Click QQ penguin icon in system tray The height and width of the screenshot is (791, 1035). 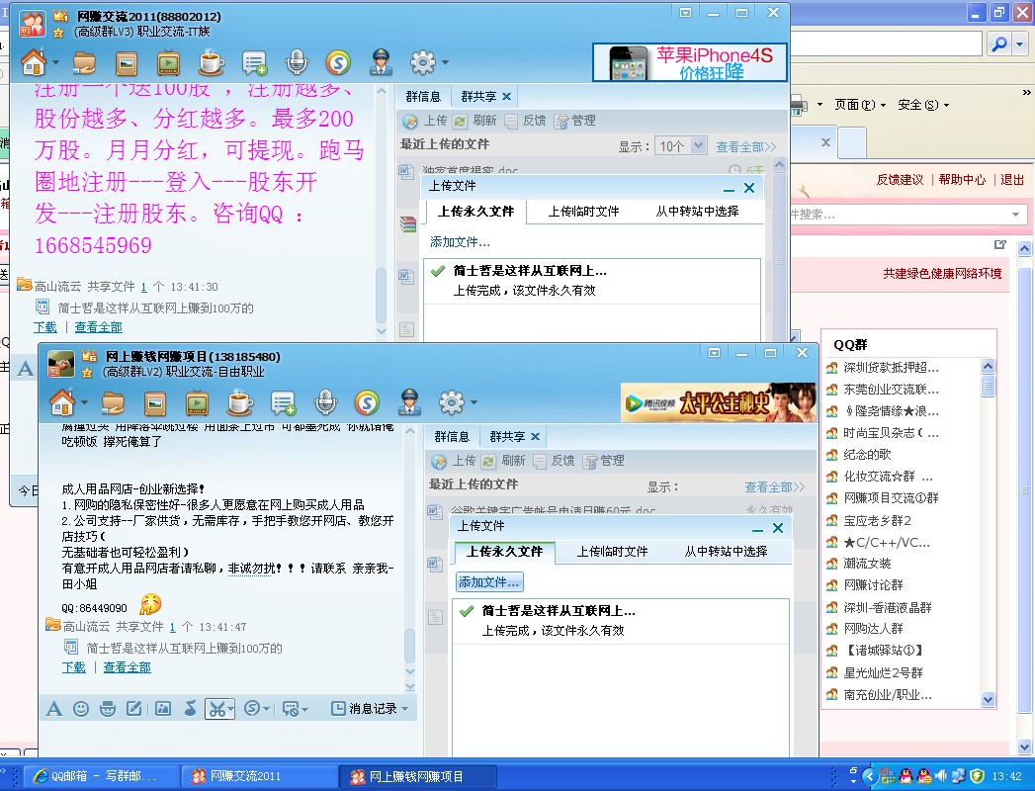point(907,776)
